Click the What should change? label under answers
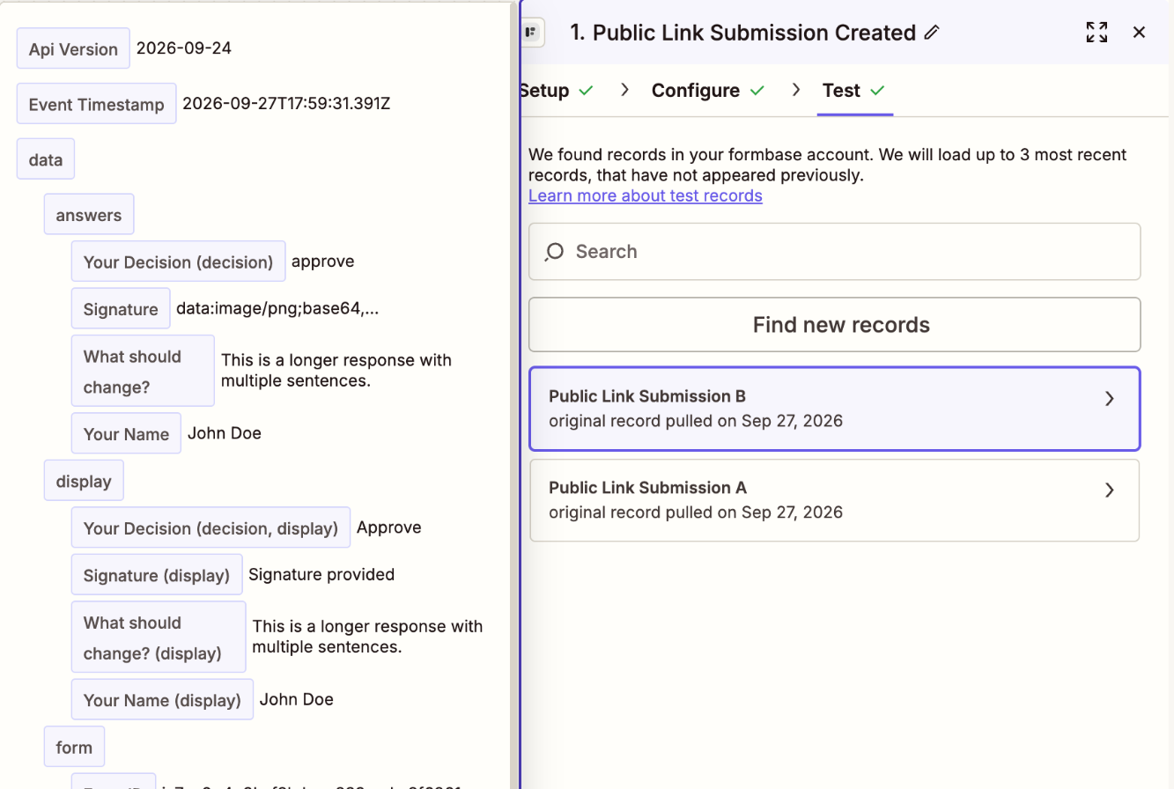 pyautogui.click(x=143, y=371)
